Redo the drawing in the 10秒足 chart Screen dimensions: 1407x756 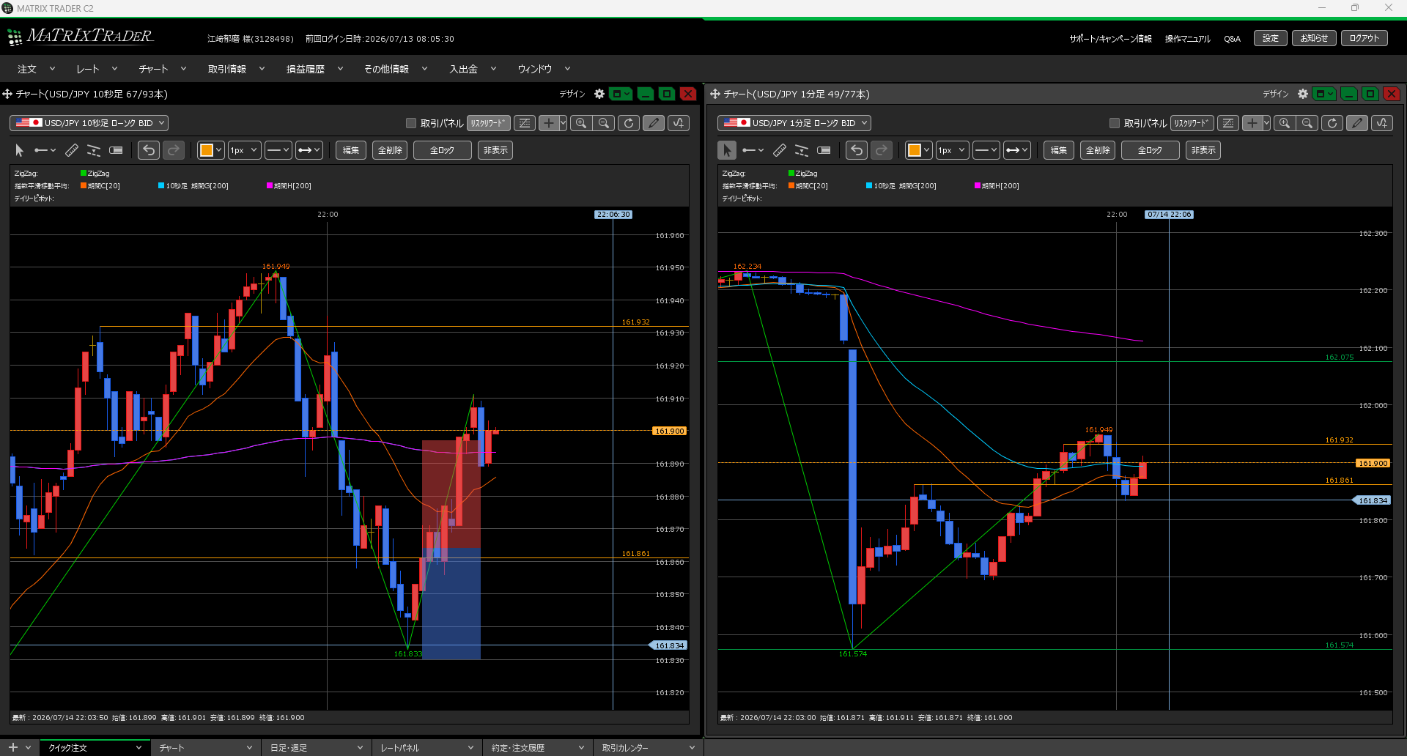click(x=174, y=150)
